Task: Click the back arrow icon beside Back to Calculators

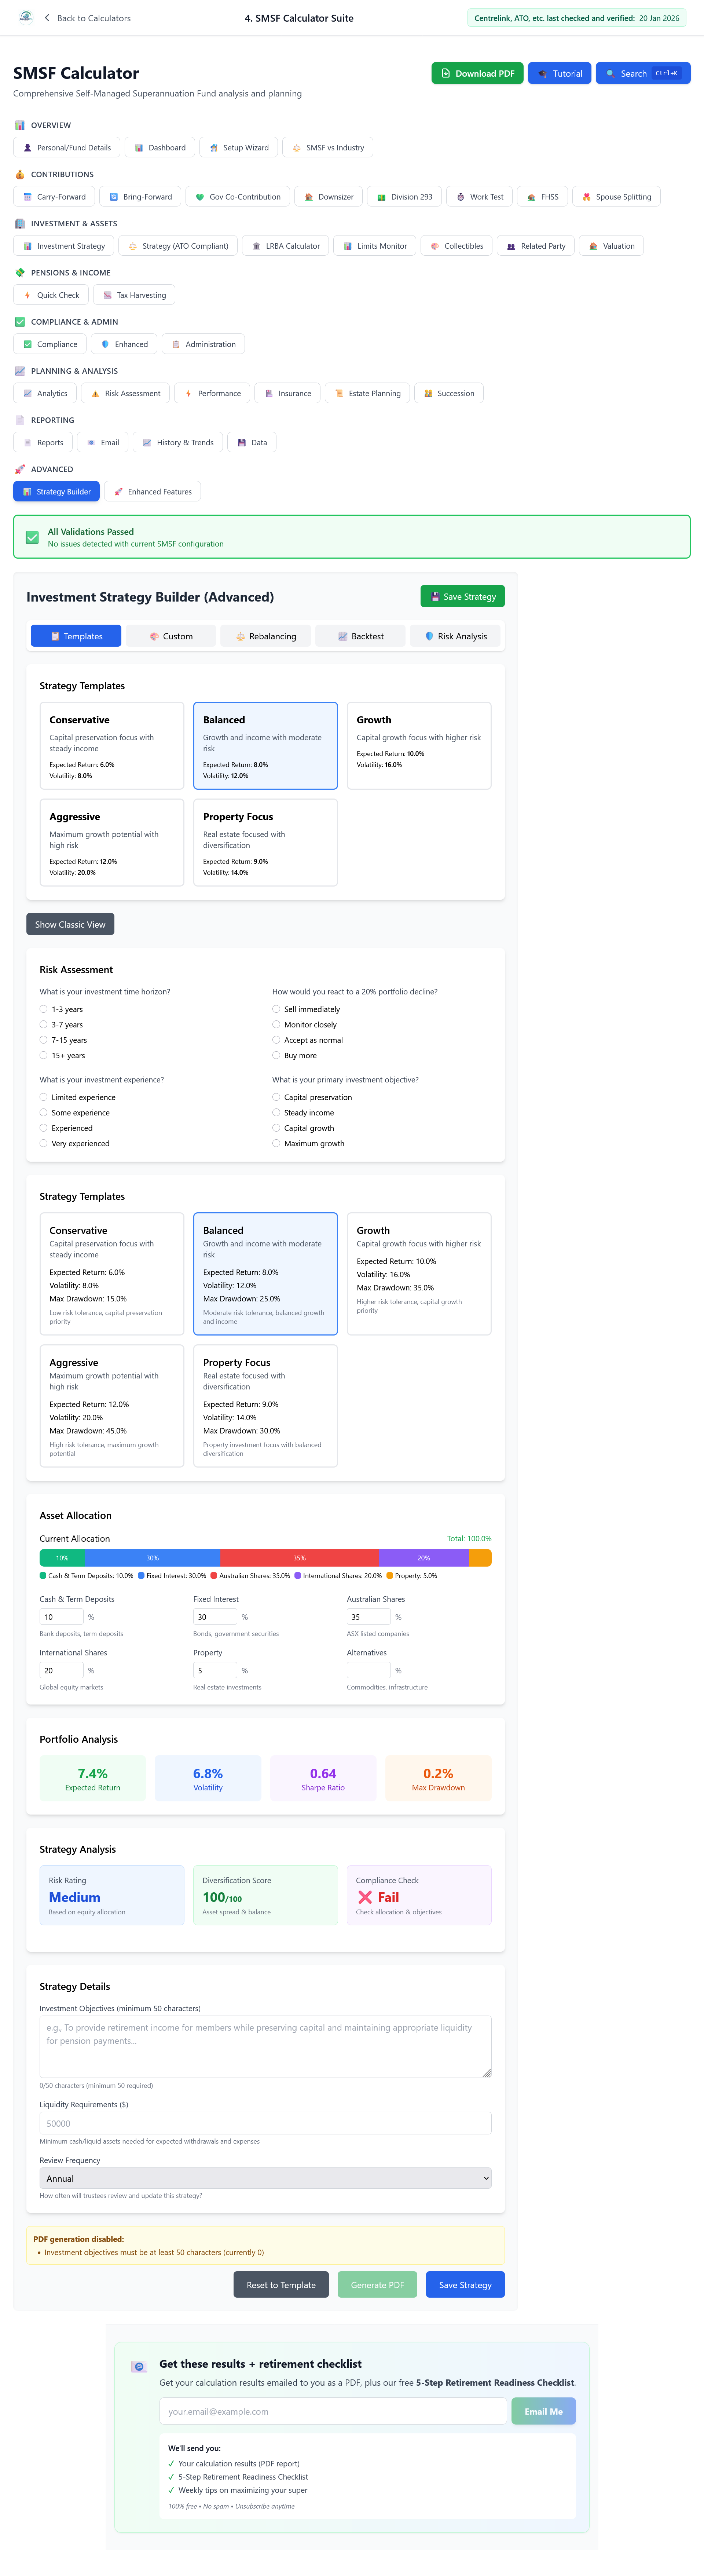Action: tap(47, 18)
